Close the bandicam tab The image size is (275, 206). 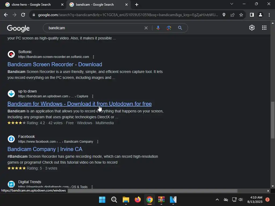(126, 5)
